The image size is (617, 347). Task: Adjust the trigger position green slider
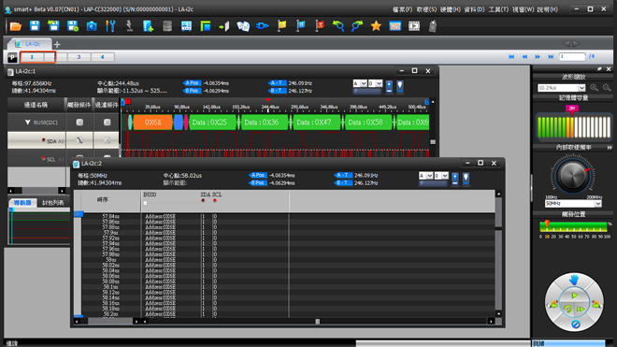573,226
